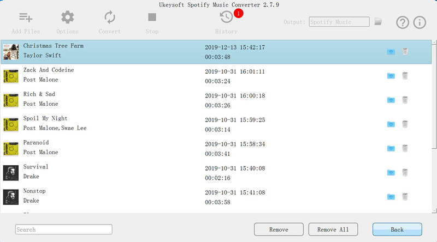Image resolution: width=437 pixels, height=242 pixels.
Task: Delete Christmas Tree Farm with trash icon
Action: pyautogui.click(x=405, y=51)
